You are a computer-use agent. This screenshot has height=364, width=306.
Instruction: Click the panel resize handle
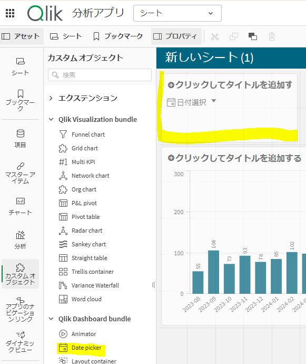pos(153,285)
